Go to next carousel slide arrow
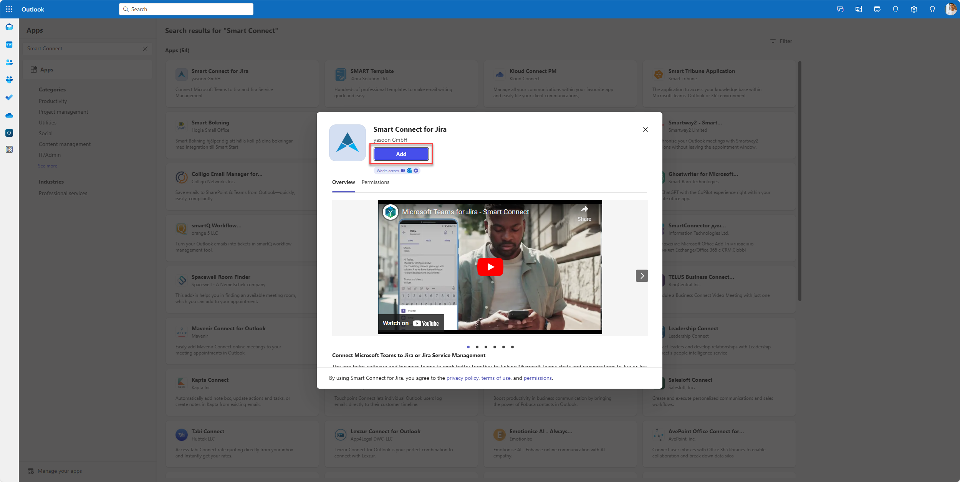Viewport: 960px width, 482px height. pyautogui.click(x=642, y=276)
